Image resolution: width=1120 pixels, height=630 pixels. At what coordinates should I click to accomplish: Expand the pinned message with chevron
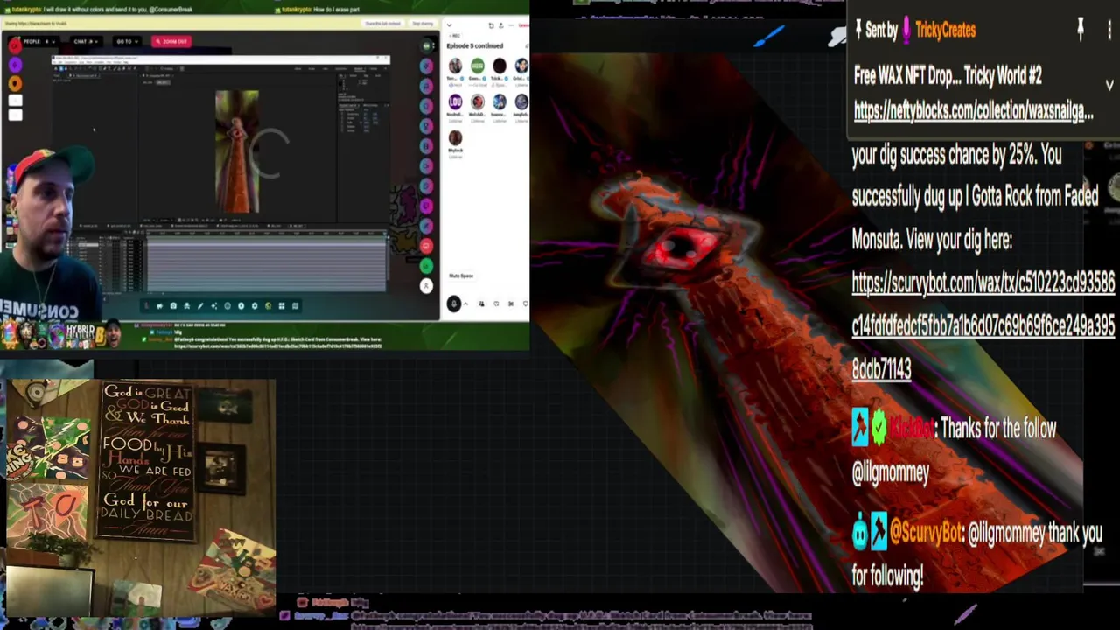[1109, 85]
